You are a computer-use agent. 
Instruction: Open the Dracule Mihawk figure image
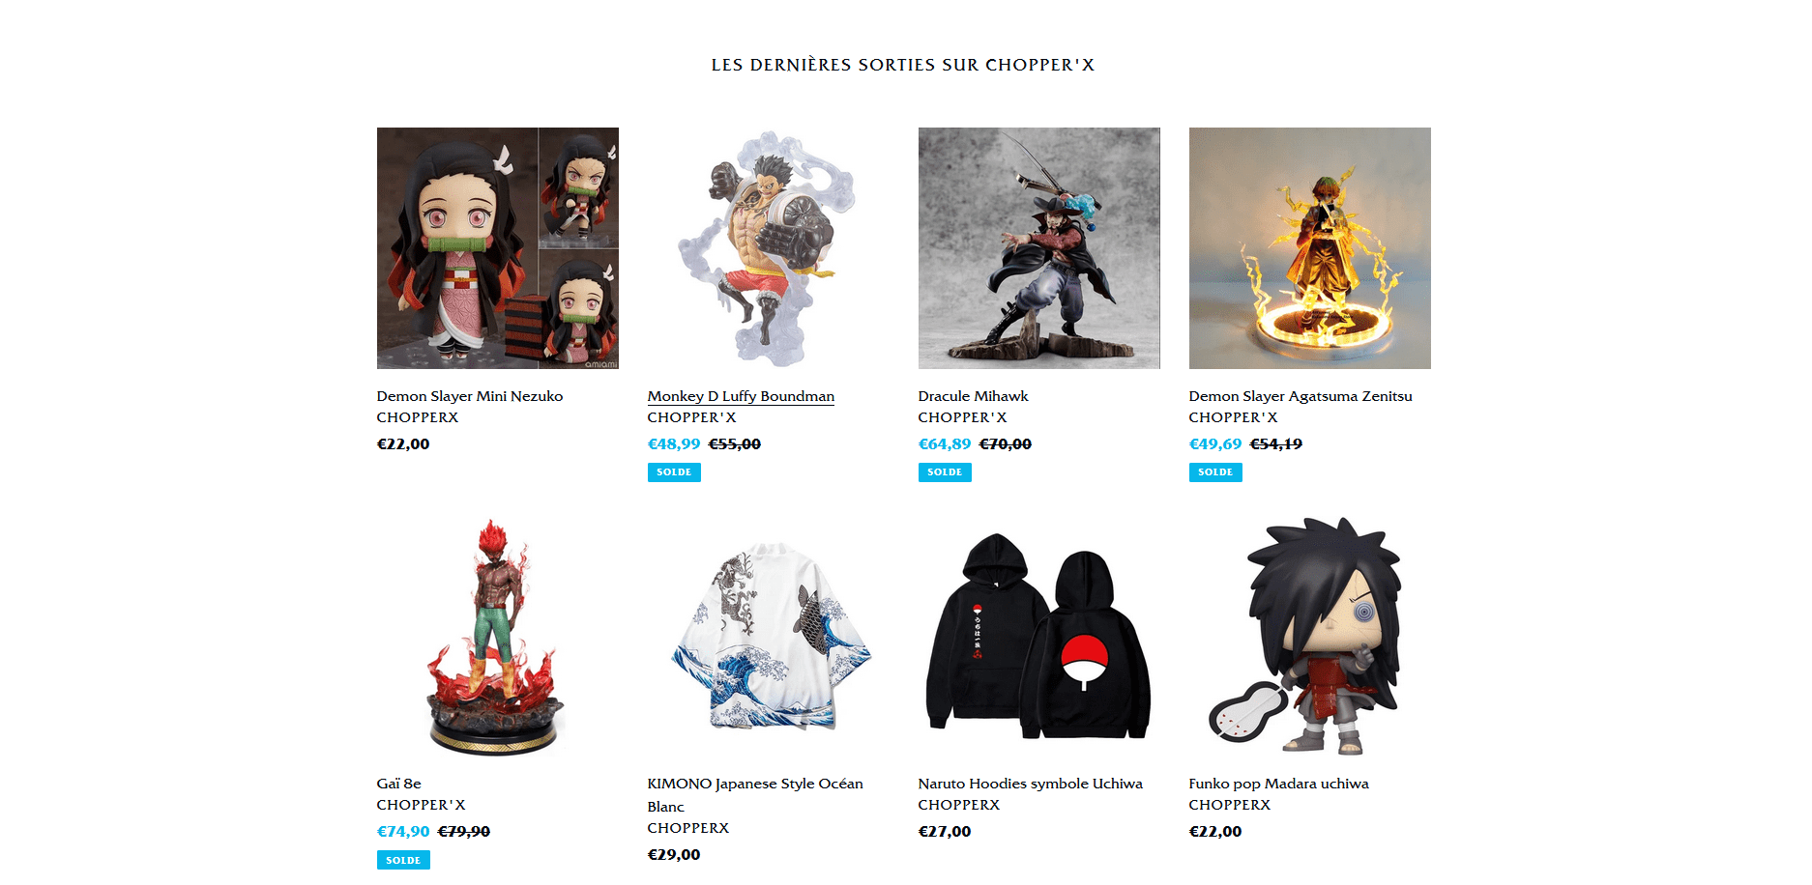tap(1038, 248)
